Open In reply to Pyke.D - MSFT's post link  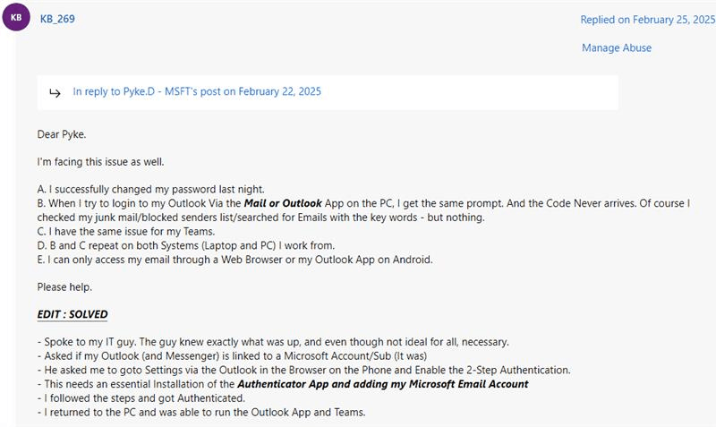tap(197, 91)
